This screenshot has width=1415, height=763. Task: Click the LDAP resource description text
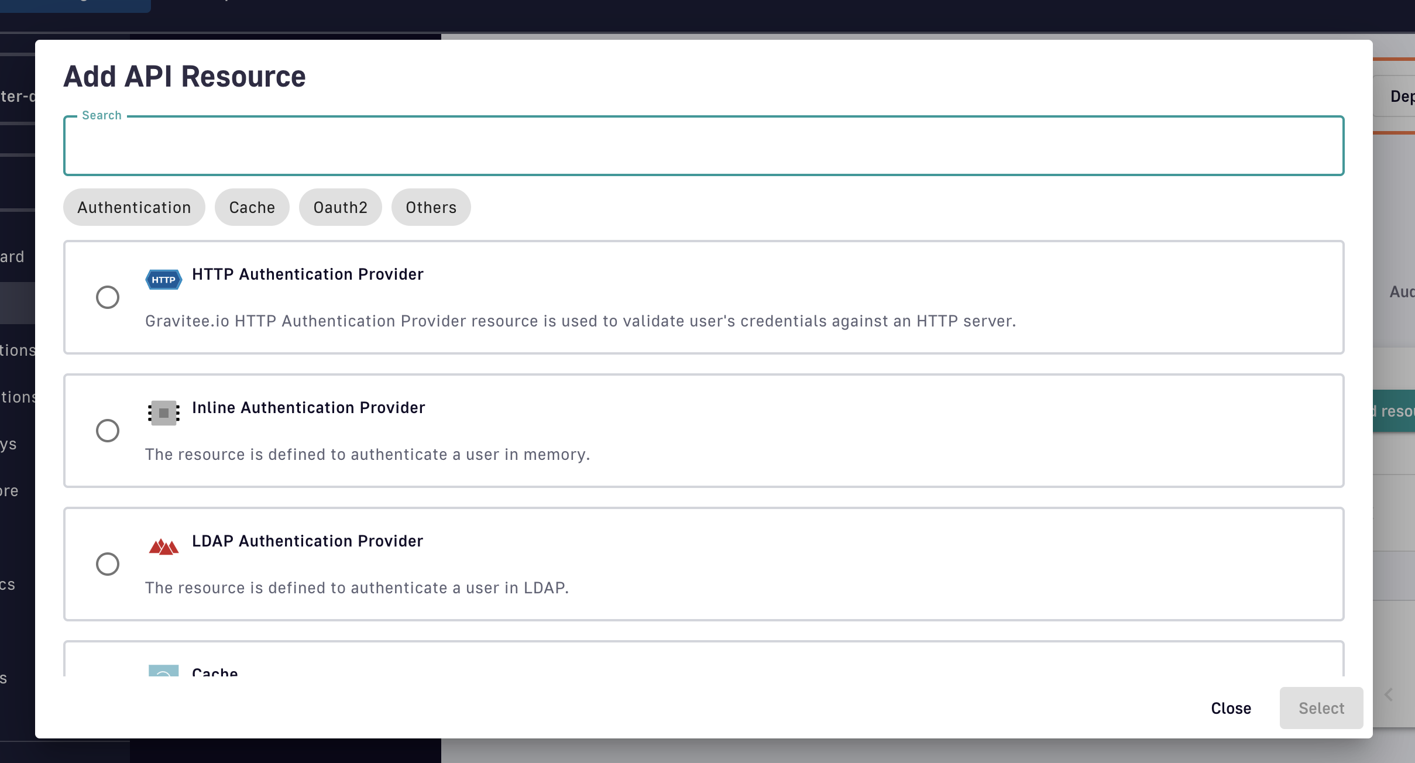(357, 588)
